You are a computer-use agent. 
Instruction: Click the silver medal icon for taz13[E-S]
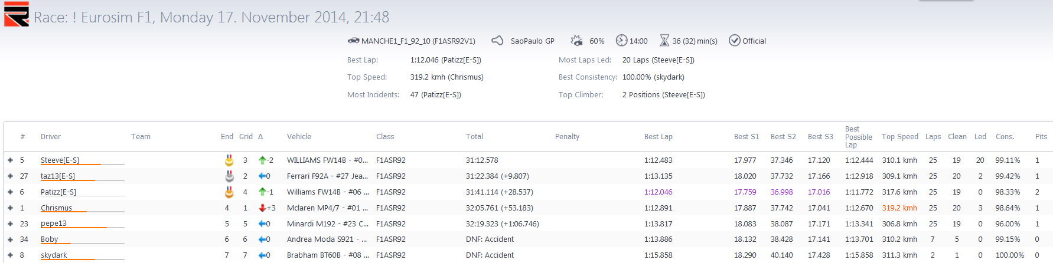229,176
